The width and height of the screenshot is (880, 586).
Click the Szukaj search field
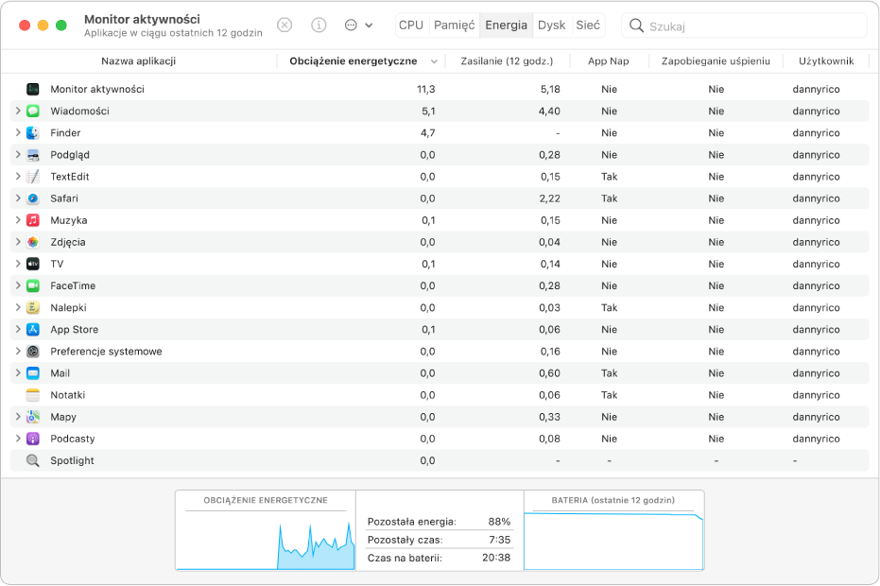744,26
